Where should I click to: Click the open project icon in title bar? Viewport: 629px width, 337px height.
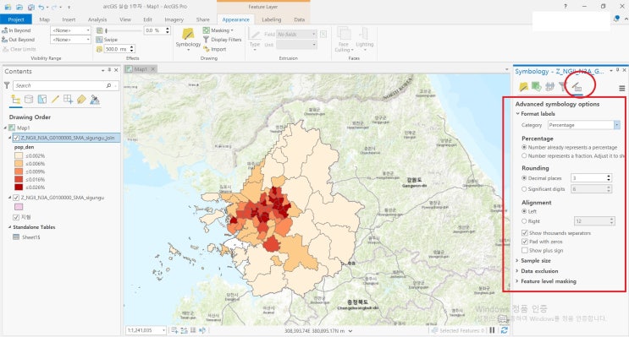pos(19,7)
